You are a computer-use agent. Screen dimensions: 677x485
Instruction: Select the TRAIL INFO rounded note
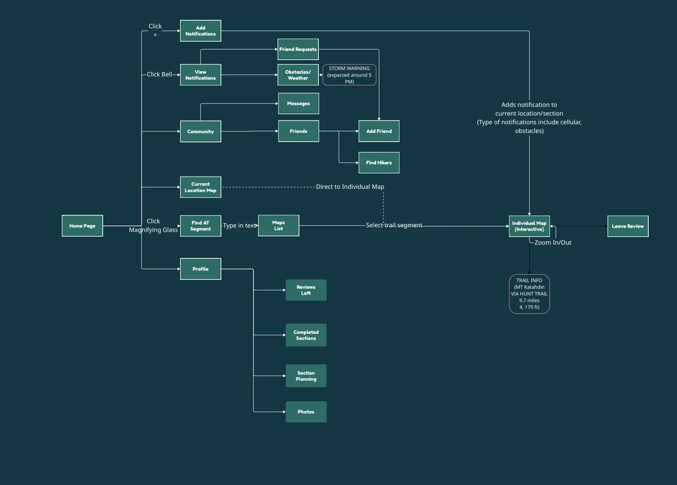(x=529, y=294)
